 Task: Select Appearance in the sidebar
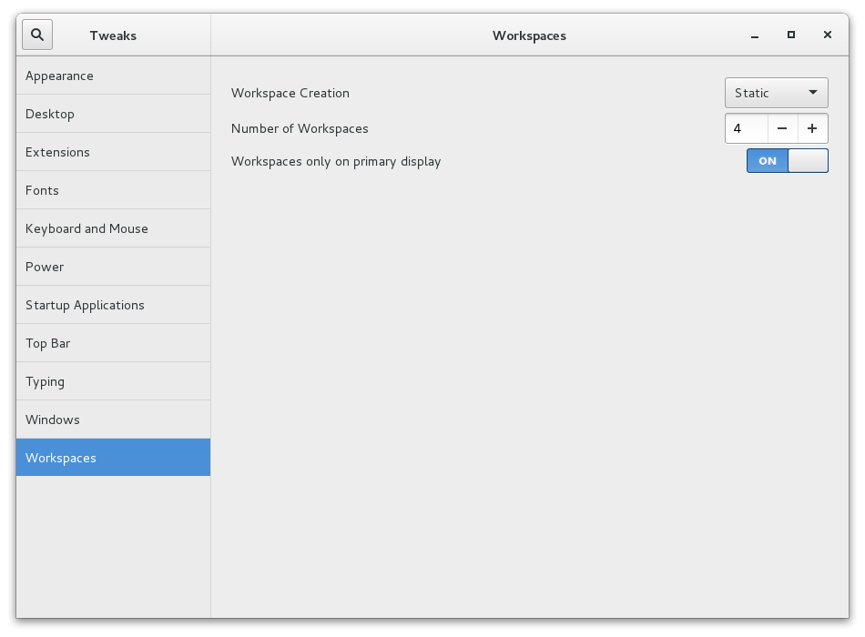[x=113, y=76]
